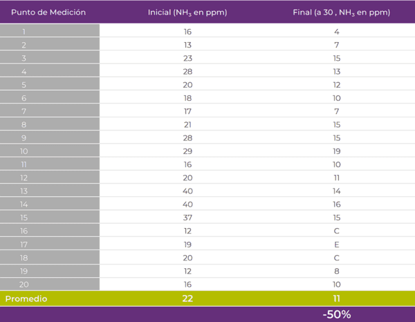Image resolution: width=415 pixels, height=322 pixels.
Task: Click the -50% reduction value
Action: pyautogui.click(x=337, y=314)
